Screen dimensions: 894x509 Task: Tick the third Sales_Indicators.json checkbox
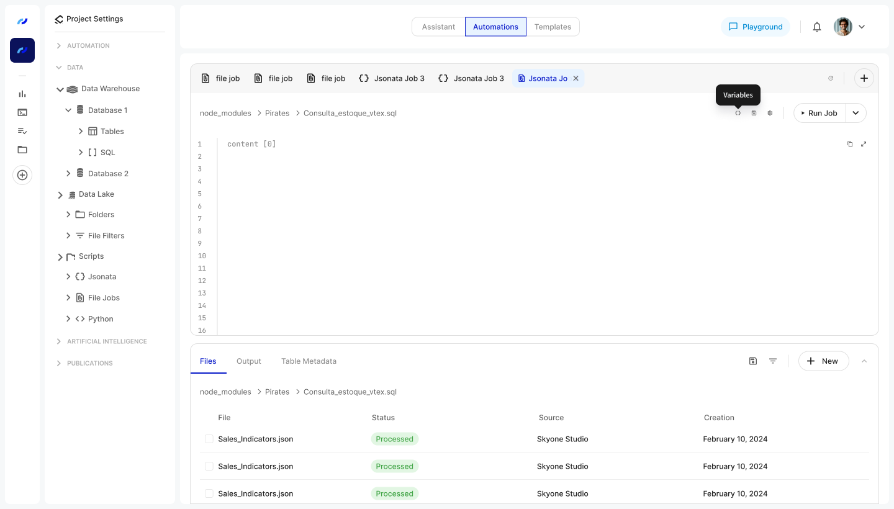[209, 493]
